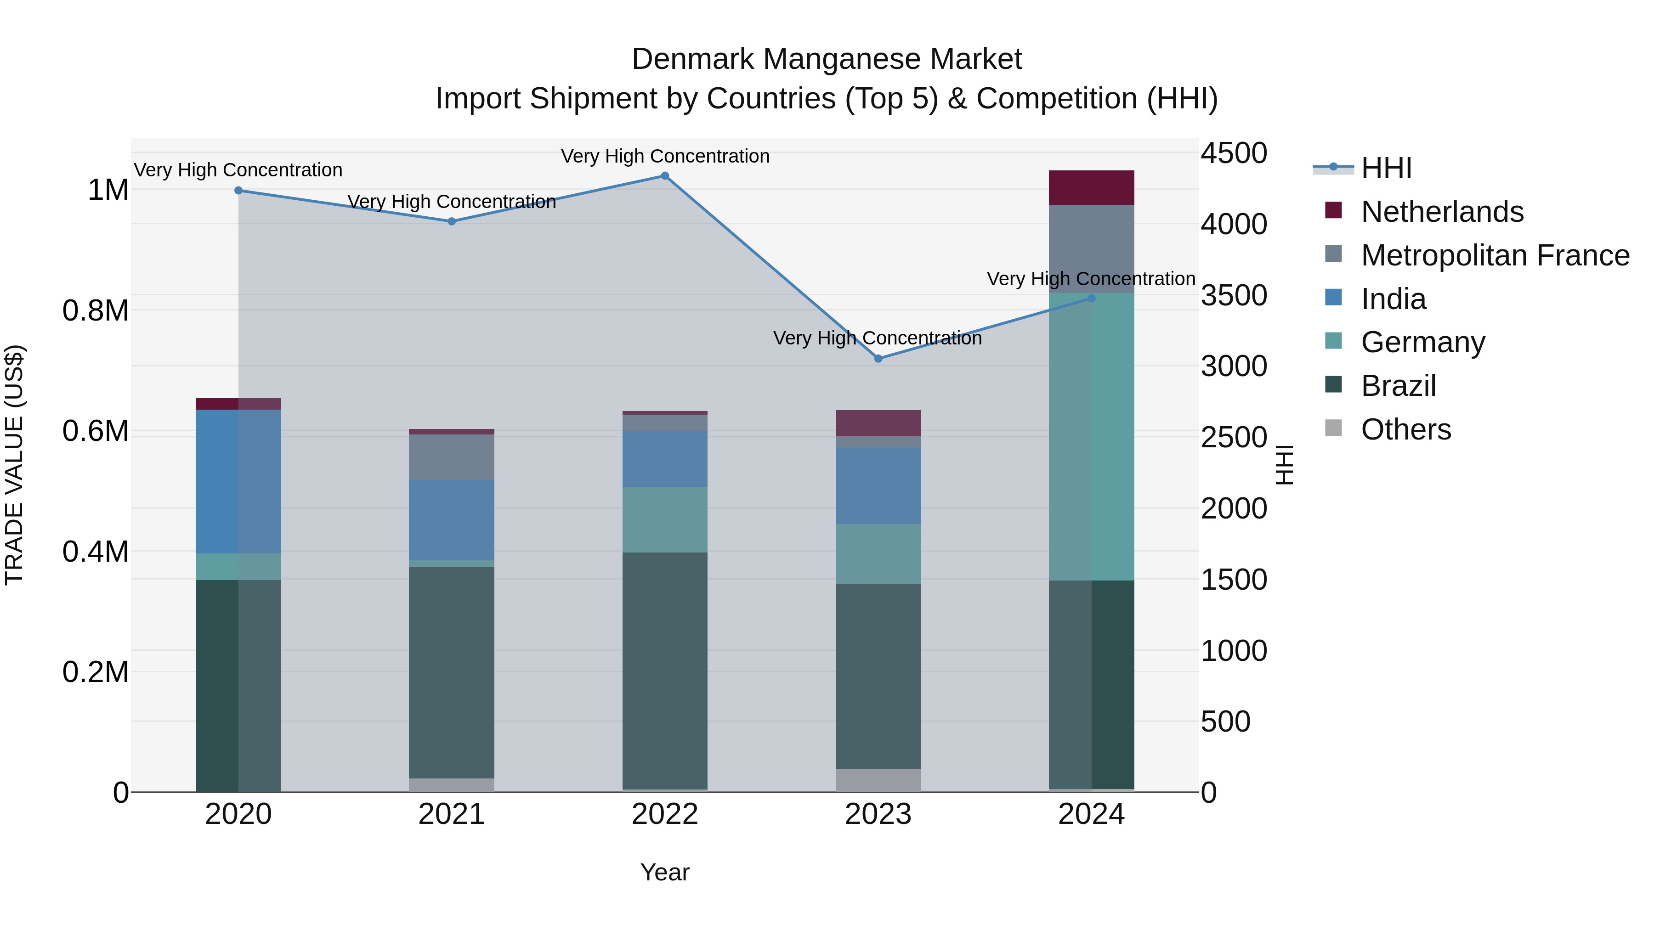Select the 2020 HHI data point
The image size is (1654, 930).
click(x=238, y=191)
